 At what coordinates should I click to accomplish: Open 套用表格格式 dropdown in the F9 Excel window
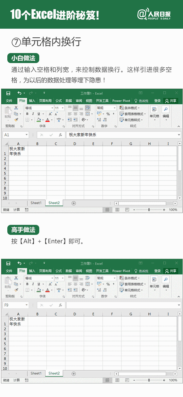pos(132,284)
